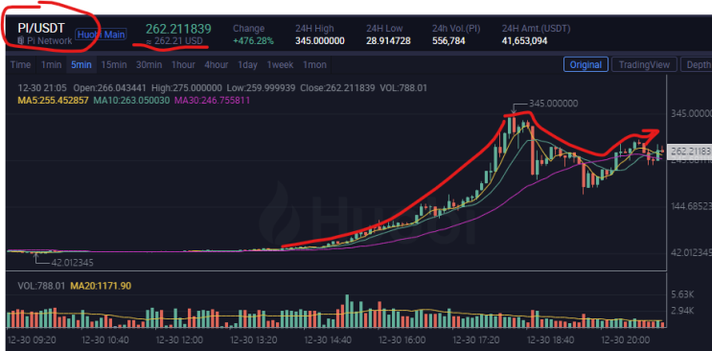Click the 12-30 14:40 time axis label
This screenshot has height=351, width=712.
(327, 340)
